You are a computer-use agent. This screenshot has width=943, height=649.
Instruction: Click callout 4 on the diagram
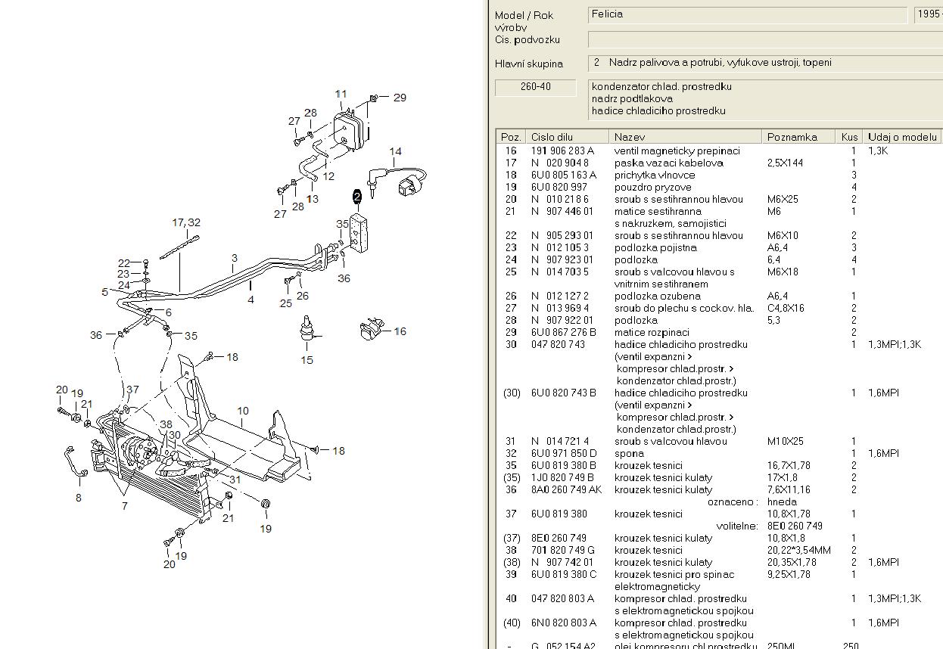pos(251,300)
